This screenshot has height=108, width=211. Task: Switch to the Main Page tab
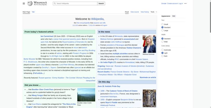26,12
